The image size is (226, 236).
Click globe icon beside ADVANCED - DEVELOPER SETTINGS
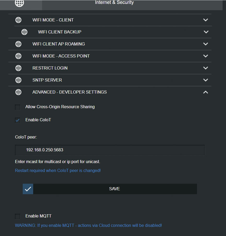point(18,92)
